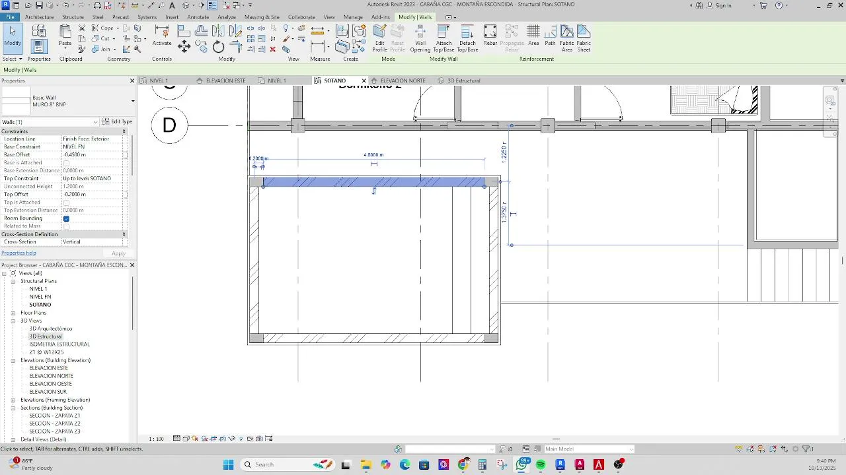This screenshot has height=475, width=846.
Task: Collapse the Structural Plans tree node
Action: [13, 281]
